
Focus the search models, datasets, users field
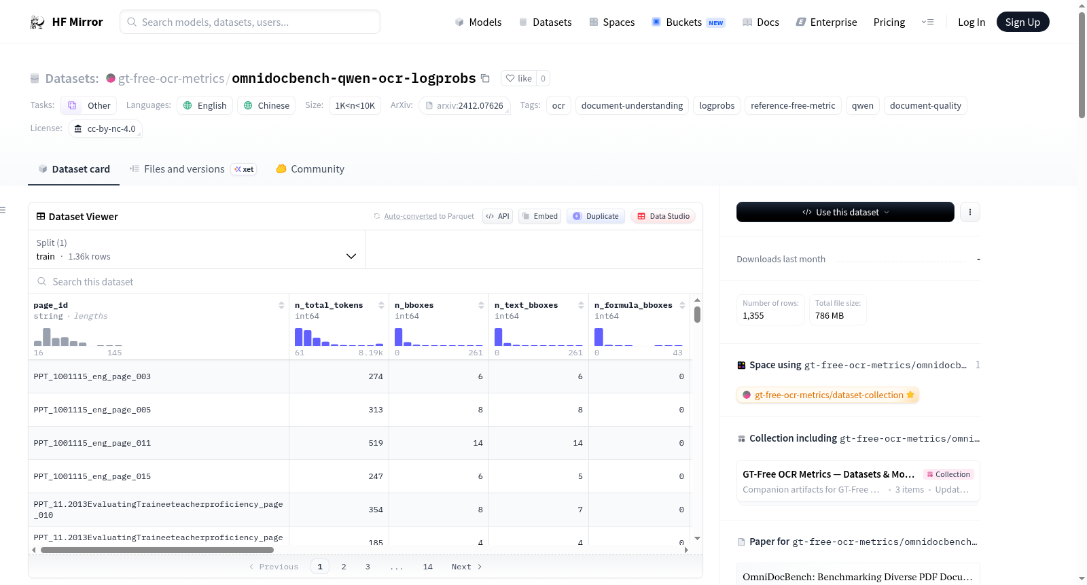click(x=250, y=22)
